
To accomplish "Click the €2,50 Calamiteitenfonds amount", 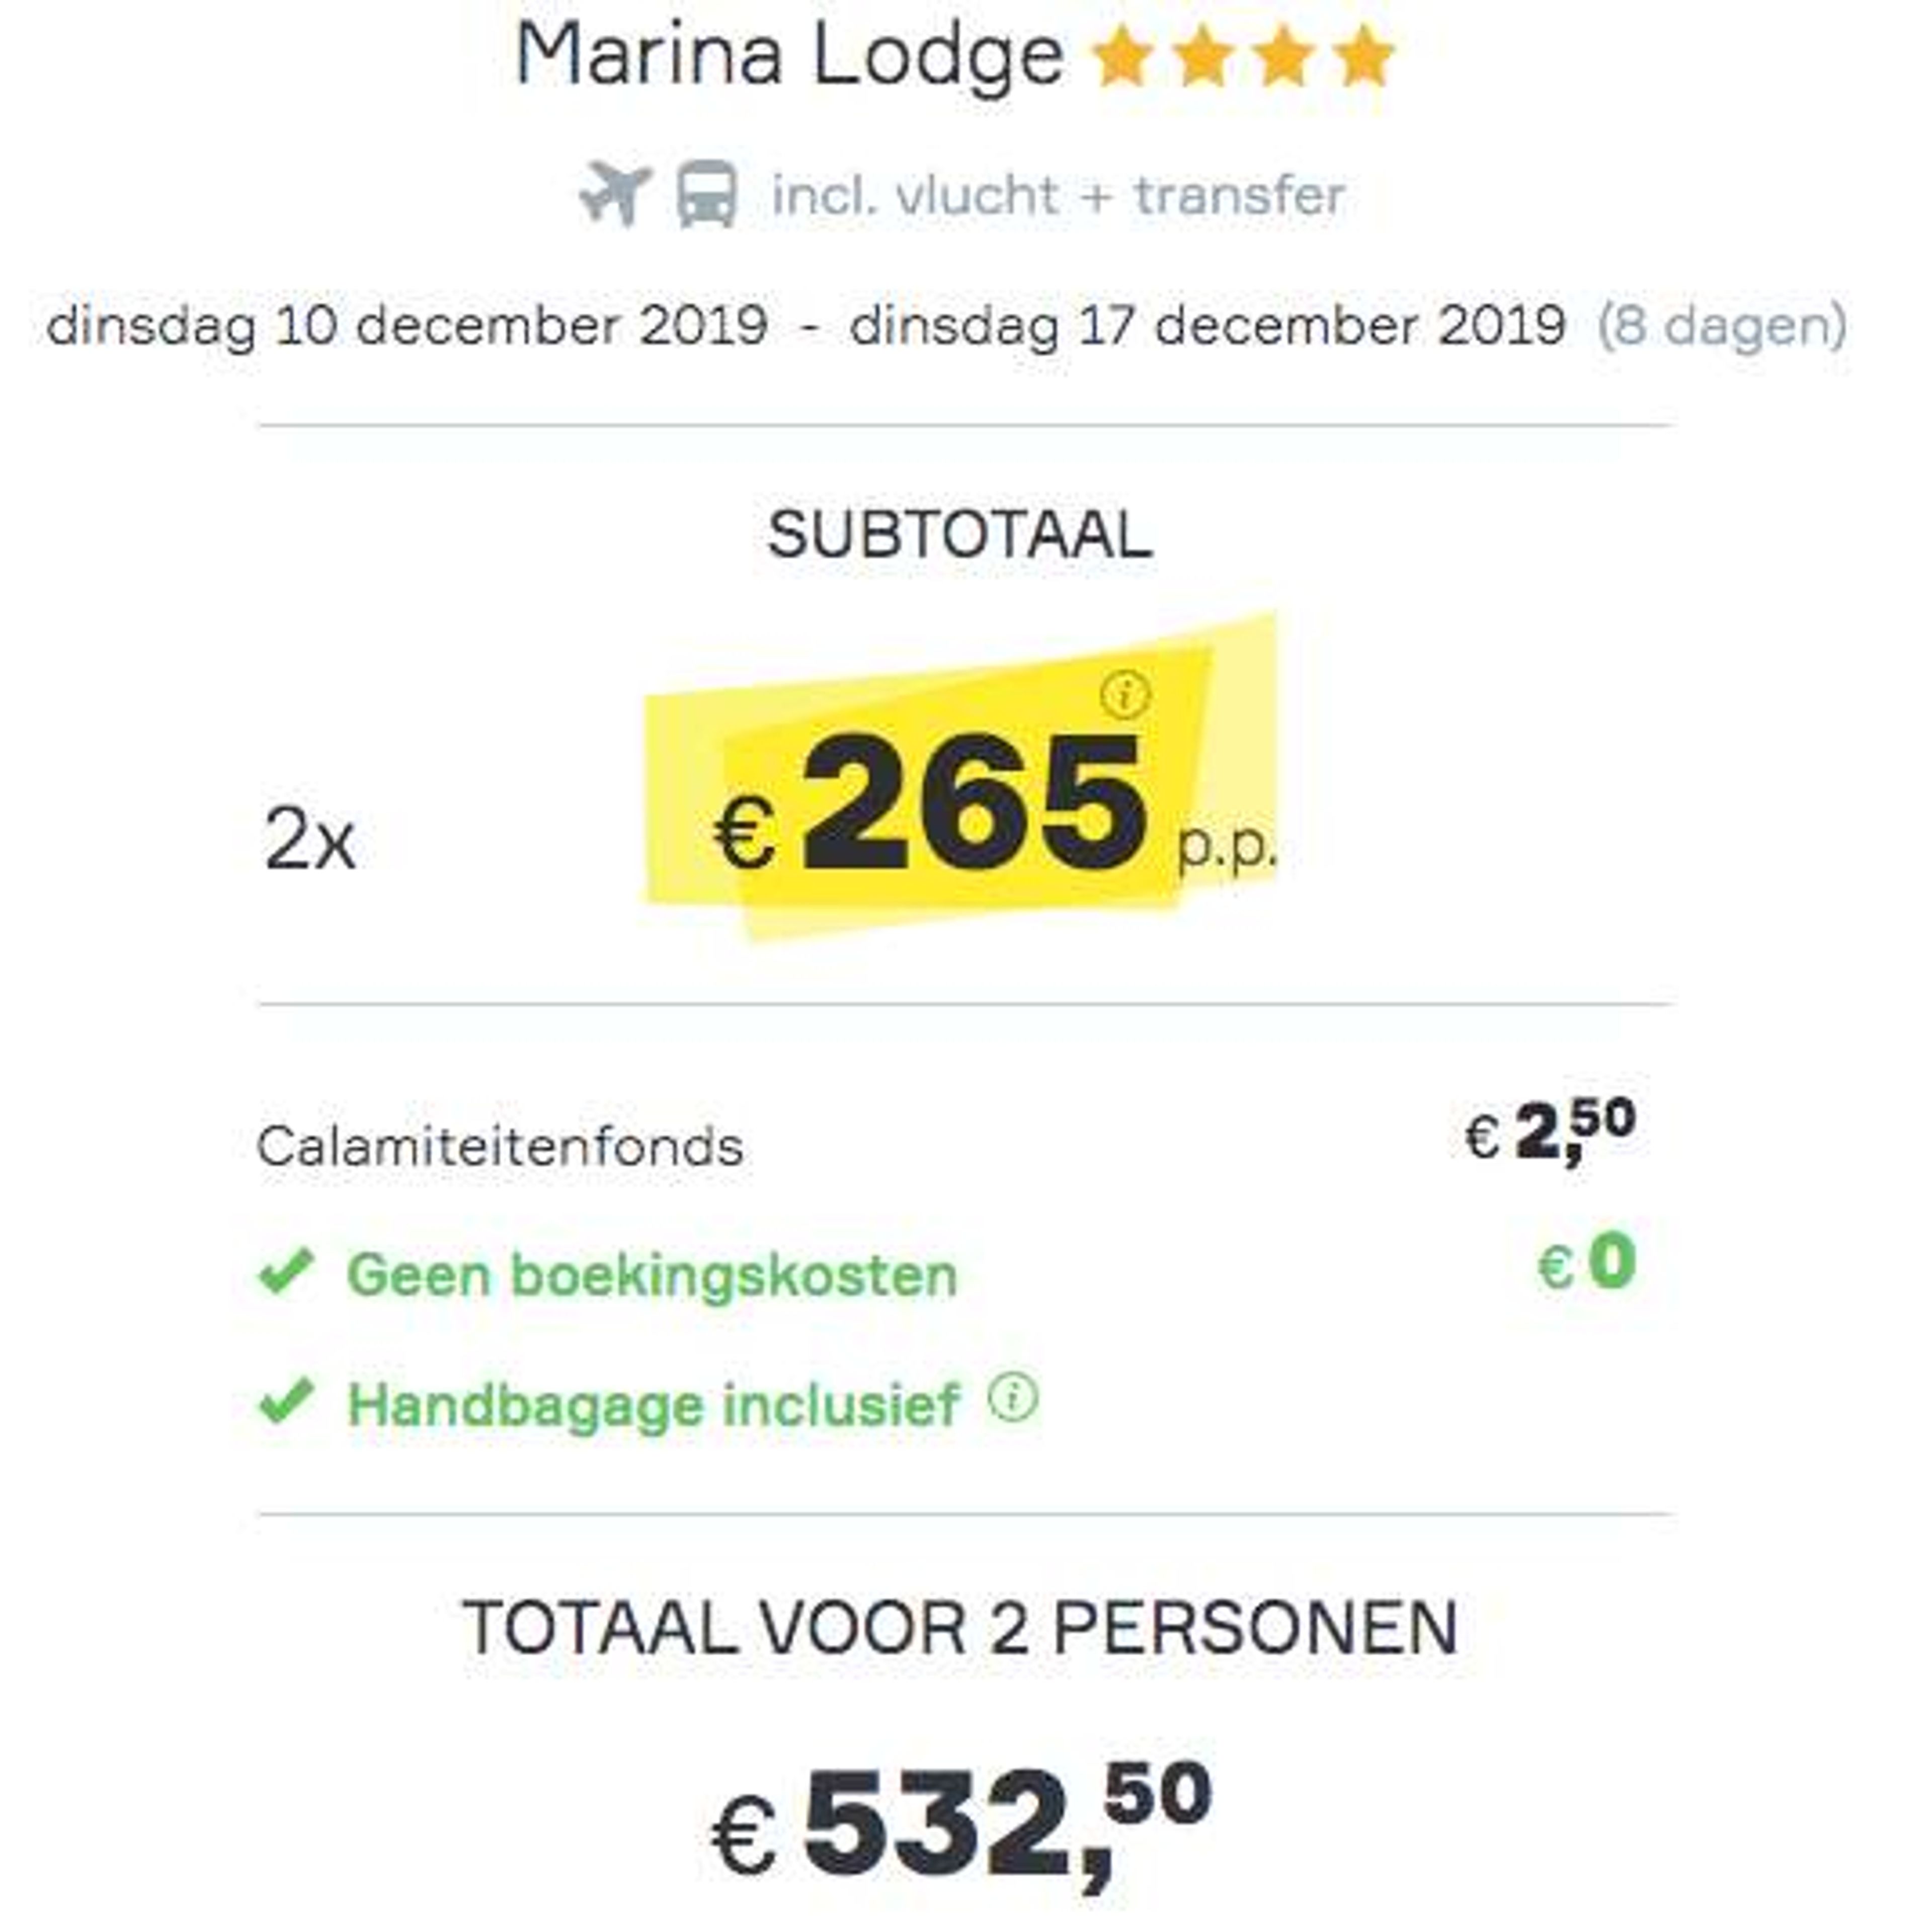I will coord(1550,1131).
